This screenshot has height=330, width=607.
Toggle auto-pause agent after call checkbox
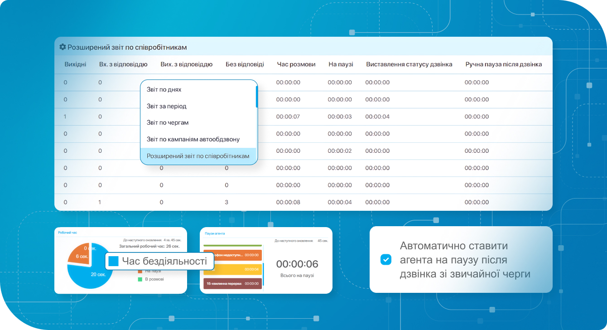[385, 260]
